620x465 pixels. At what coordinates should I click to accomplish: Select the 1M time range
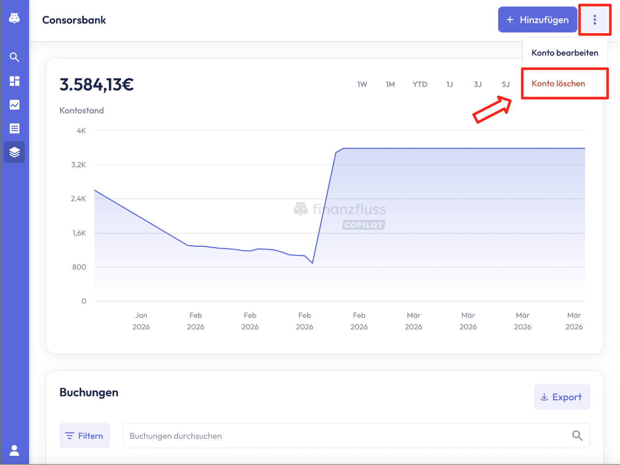click(390, 85)
